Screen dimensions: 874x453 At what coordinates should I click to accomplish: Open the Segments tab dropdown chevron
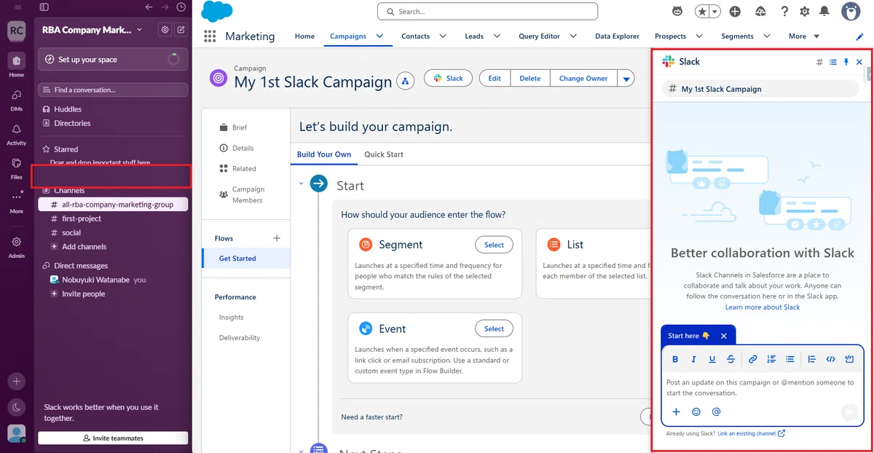point(767,36)
